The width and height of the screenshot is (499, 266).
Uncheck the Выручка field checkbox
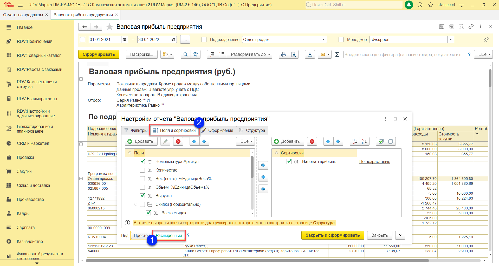click(x=142, y=196)
